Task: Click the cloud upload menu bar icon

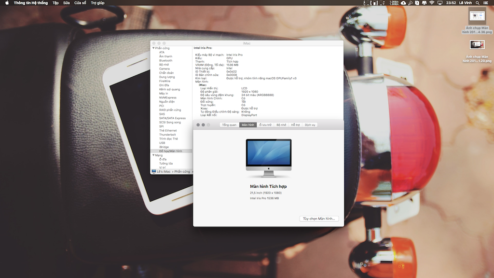Action: (403, 3)
